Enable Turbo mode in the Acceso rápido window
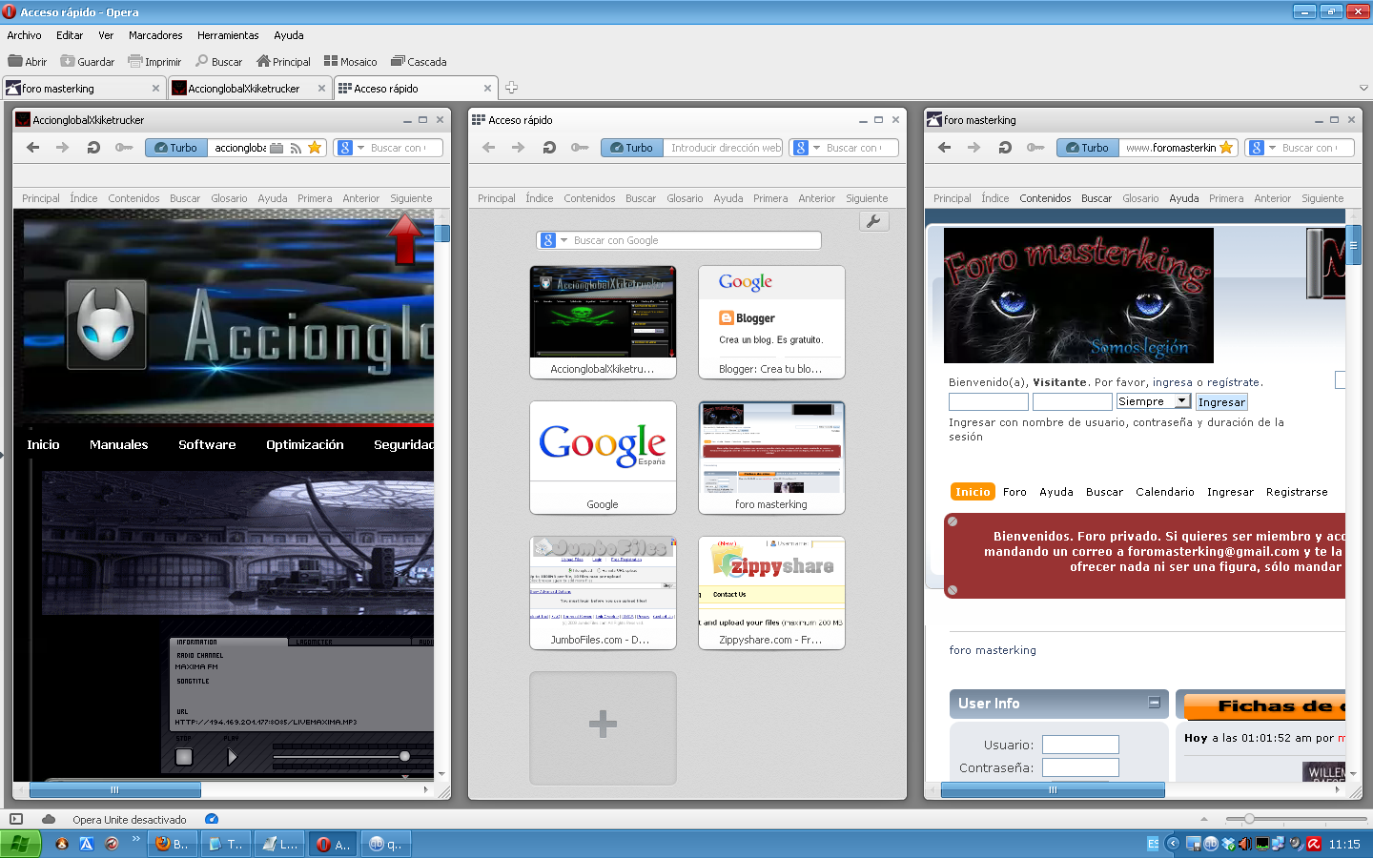 [631, 148]
